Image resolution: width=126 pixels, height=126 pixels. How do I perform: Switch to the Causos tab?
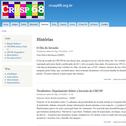[63, 25]
